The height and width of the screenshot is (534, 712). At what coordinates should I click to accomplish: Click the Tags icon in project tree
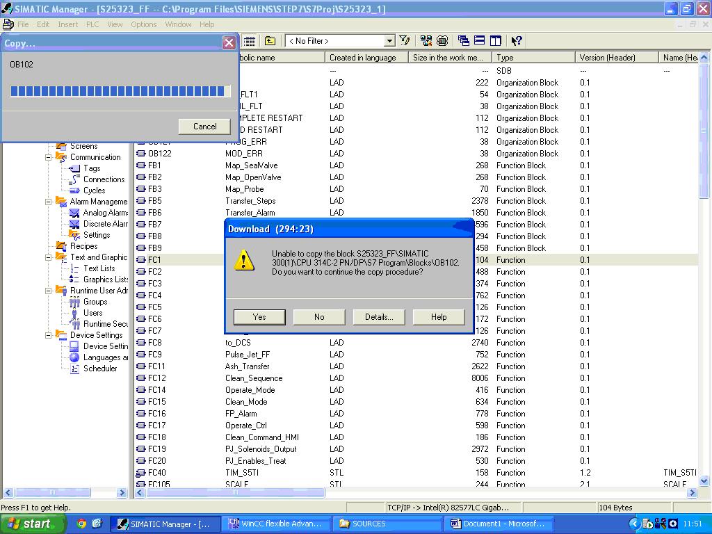[x=75, y=168]
